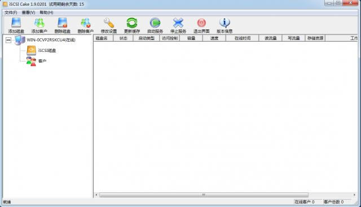Image resolution: width=361 pixels, height=207 pixels.
Task: Click the iSCSI Cake title bar app icon
Action: (x=5, y=4)
